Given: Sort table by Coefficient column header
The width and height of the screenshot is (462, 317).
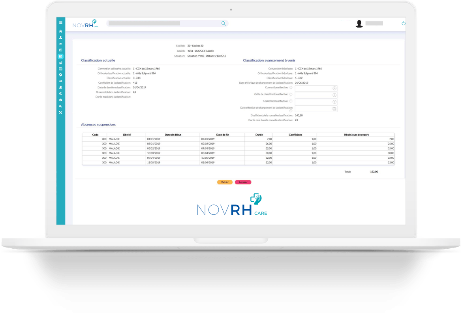Looking at the screenshot, I should (295, 135).
